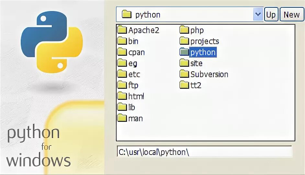Viewport: 305px width, 175px height.
Task: Select the highlighted 'python' folder name
Action: click(203, 52)
